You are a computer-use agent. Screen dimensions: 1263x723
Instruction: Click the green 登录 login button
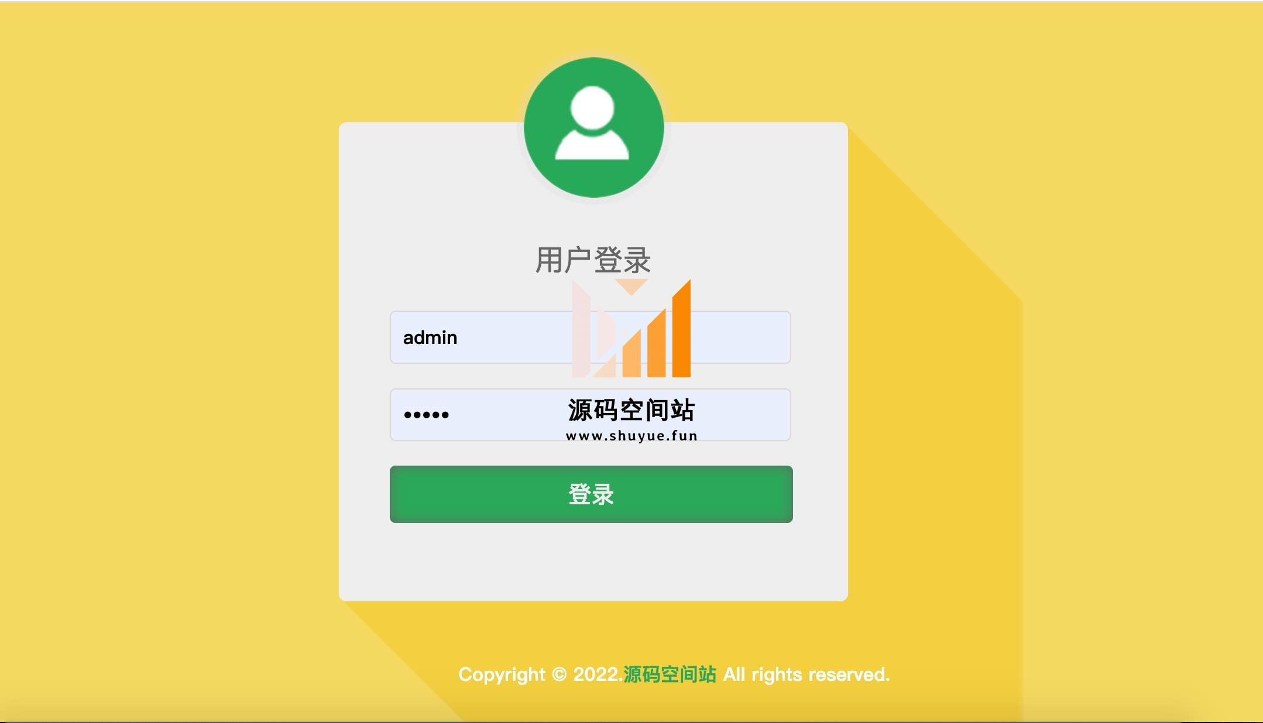pyautogui.click(x=591, y=494)
